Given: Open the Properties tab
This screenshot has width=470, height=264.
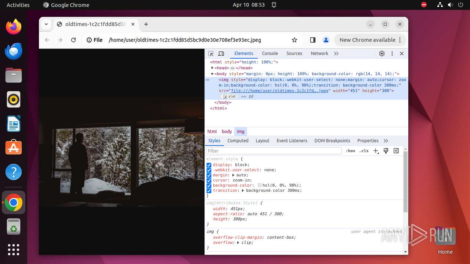Looking at the screenshot, I should pyautogui.click(x=368, y=141).
